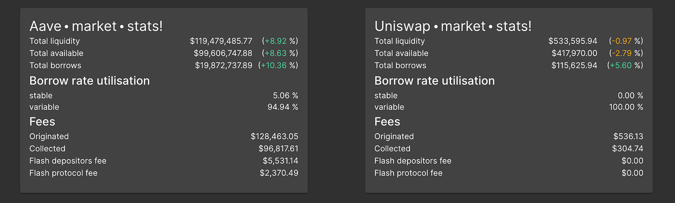Screen dimensions: 675x203
Task: Select Aave total liquidity value $119,479,485.77
Action: (221, 41)
